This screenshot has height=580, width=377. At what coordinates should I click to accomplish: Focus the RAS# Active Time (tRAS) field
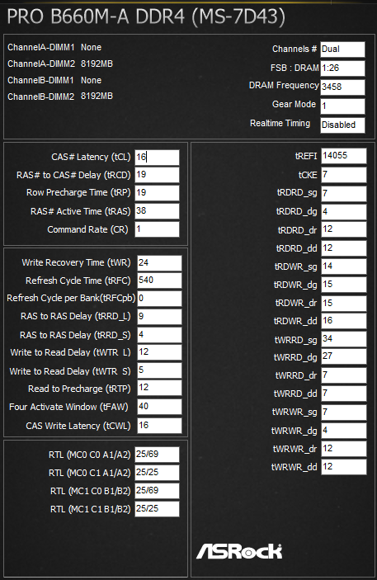pos(157,211)
